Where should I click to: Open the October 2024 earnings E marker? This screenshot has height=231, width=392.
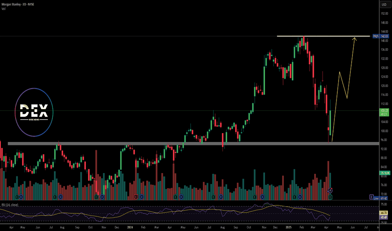pyautogui.click(x=254, y=197)
